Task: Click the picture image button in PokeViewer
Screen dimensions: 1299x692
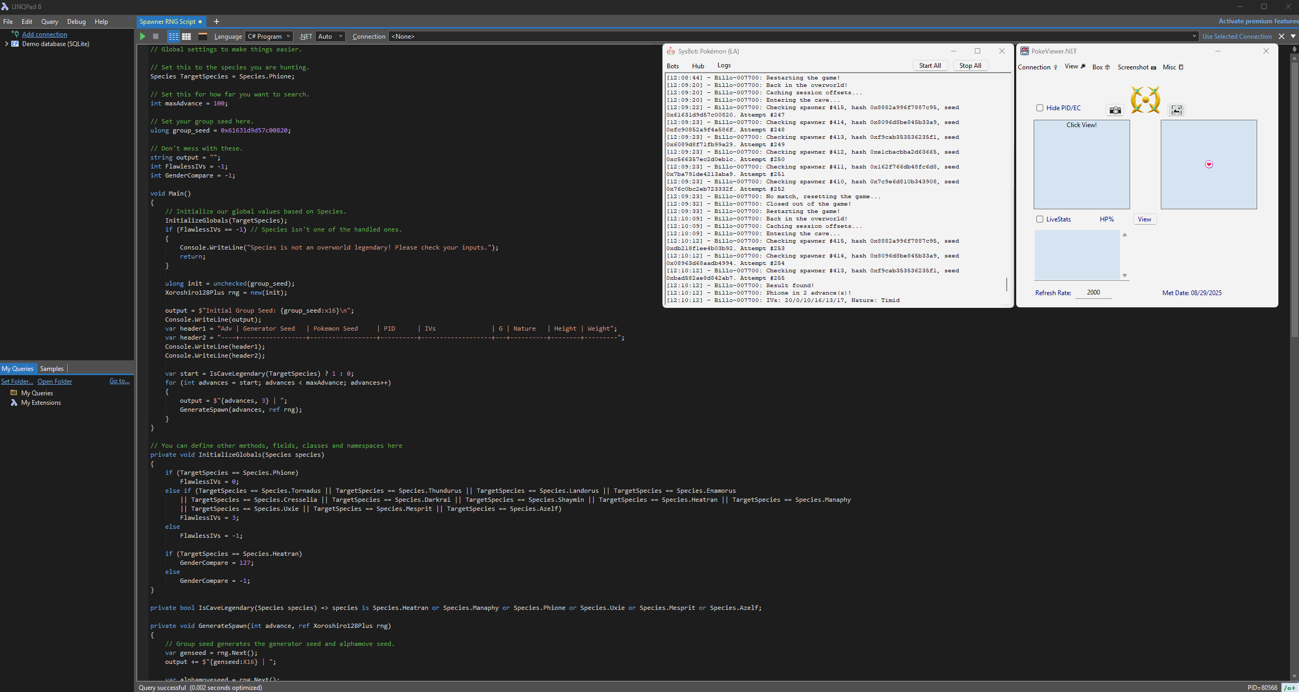Action: click(x=1176, y=110)
